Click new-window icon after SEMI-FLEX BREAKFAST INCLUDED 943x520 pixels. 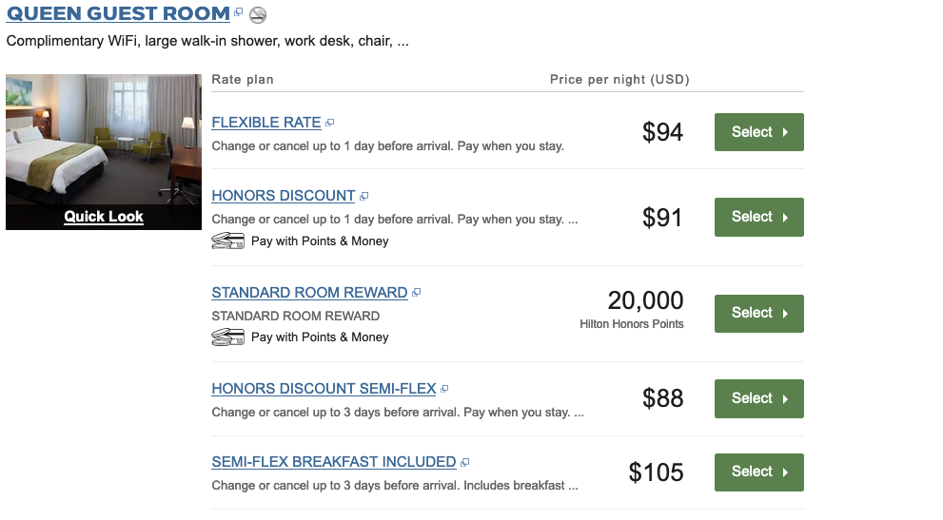coord(464,462)
